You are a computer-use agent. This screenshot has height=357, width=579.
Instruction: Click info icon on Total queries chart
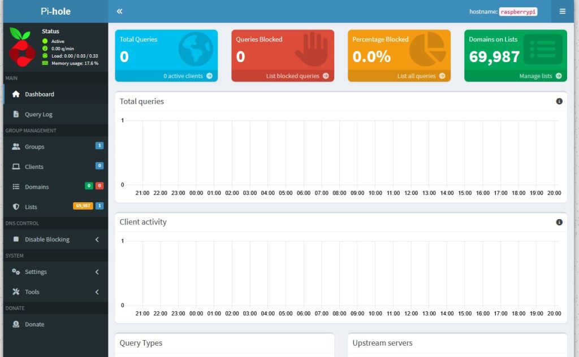pyautogui.click(x=559, y=102)
